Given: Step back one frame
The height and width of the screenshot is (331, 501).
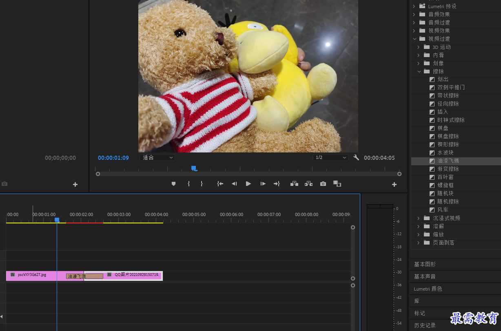Looking at the screenshot, I should click(234, 184).
